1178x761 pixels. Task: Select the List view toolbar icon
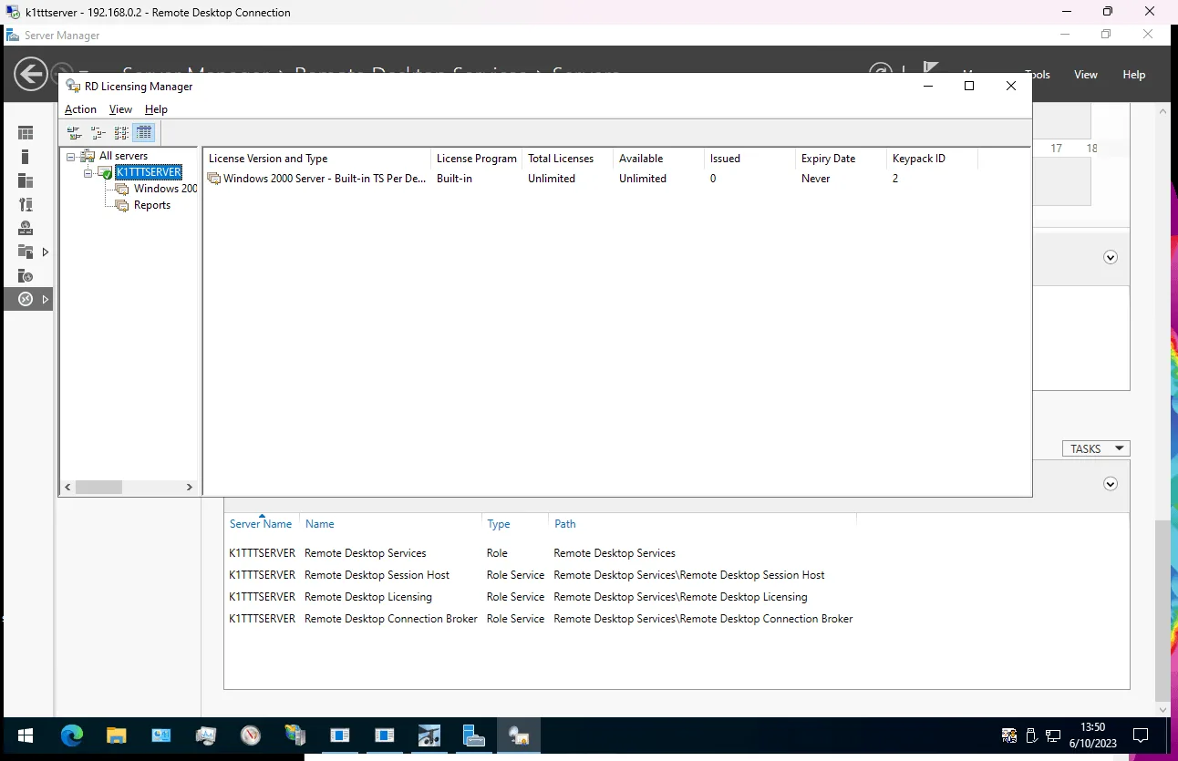pyautogui.click(x=120, y=132)
